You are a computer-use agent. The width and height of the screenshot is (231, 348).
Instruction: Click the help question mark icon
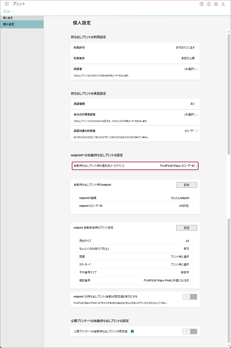(x=202, y=4)
